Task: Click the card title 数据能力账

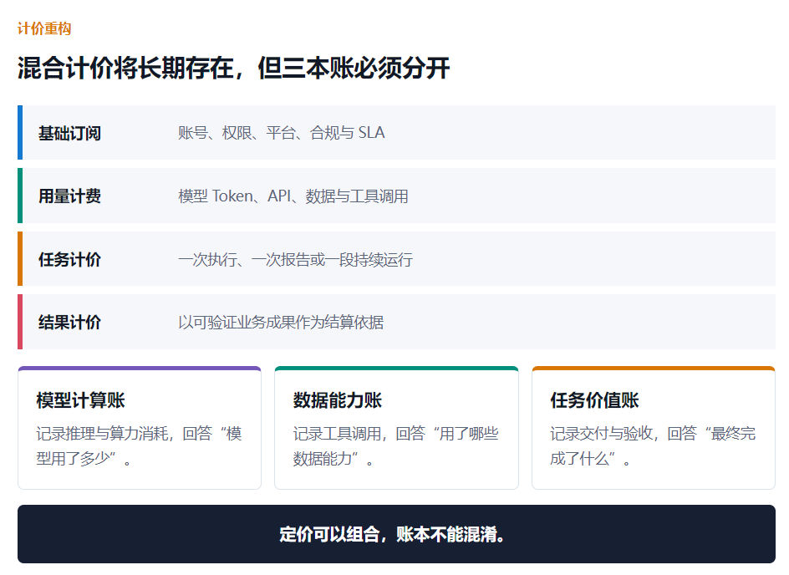Action: pos(338,400)
